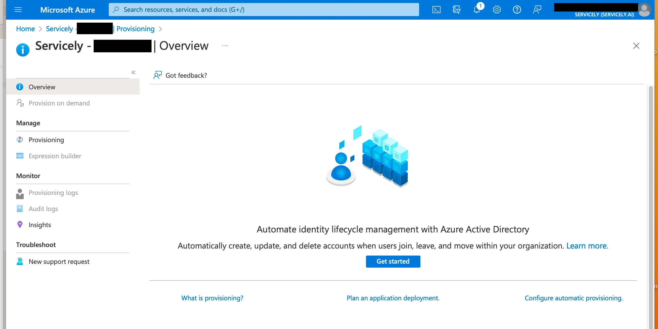
Task: Click the Servicely breadcrumb link
Action: pyautogui.click(x=59, y=29)
